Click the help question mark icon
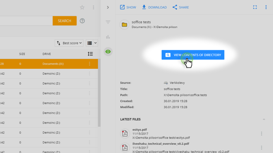Viewport: 273px width, 153px height. pos(82,20)
